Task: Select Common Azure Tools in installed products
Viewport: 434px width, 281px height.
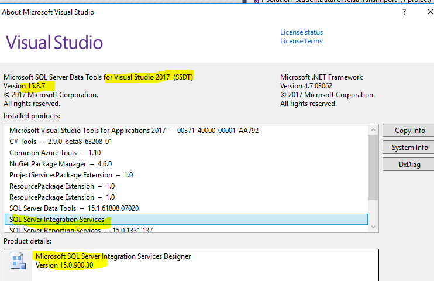Action: [x=55, y=153]
